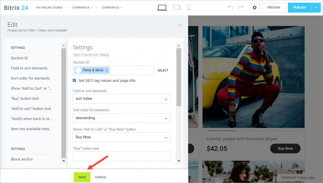Select first image slider indicator bar
Screen dimensions: 323x183
pos(222,131)
